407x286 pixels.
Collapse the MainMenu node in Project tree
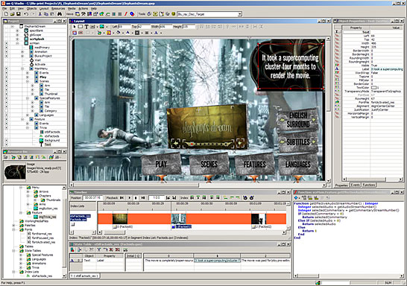[22, 69]
